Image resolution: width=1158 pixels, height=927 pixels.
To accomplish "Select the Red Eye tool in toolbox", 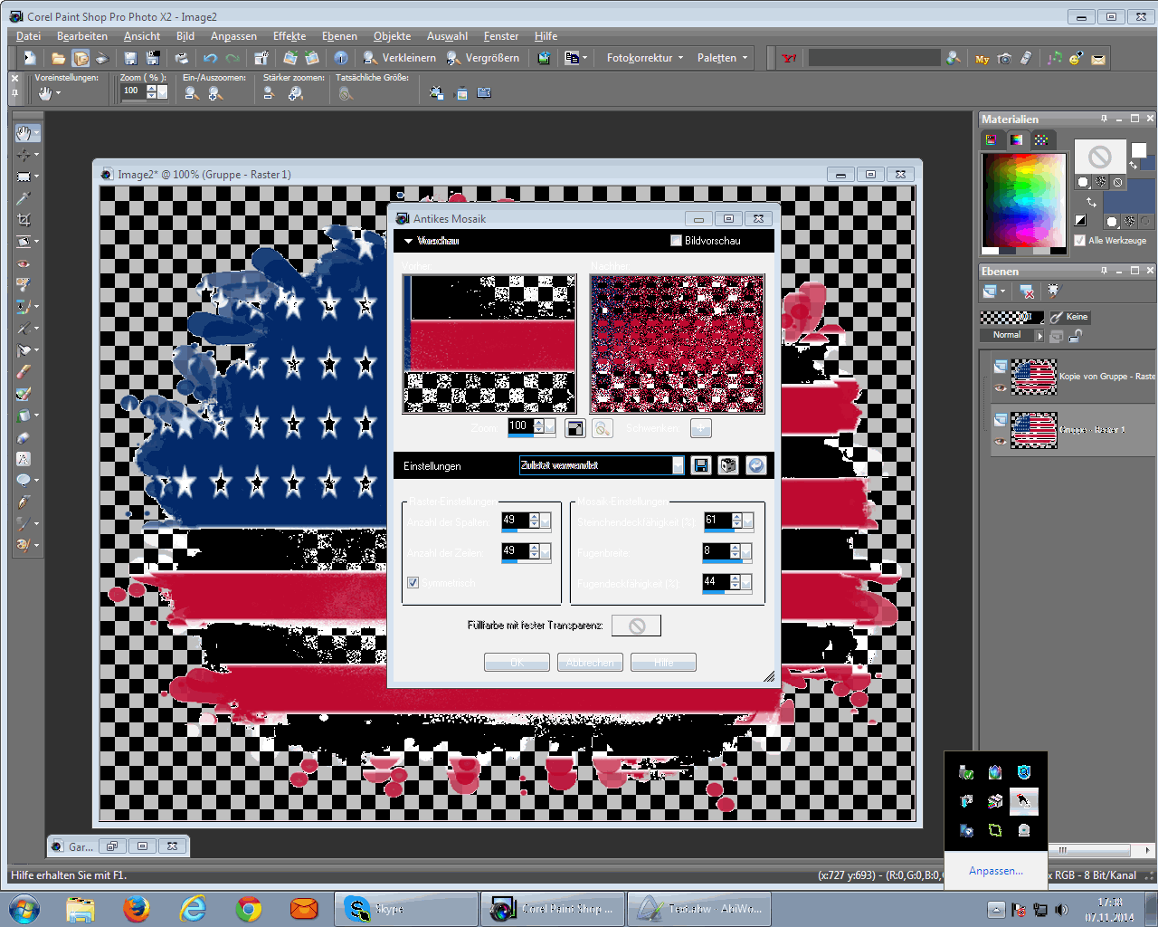I will tap(24, 263).
